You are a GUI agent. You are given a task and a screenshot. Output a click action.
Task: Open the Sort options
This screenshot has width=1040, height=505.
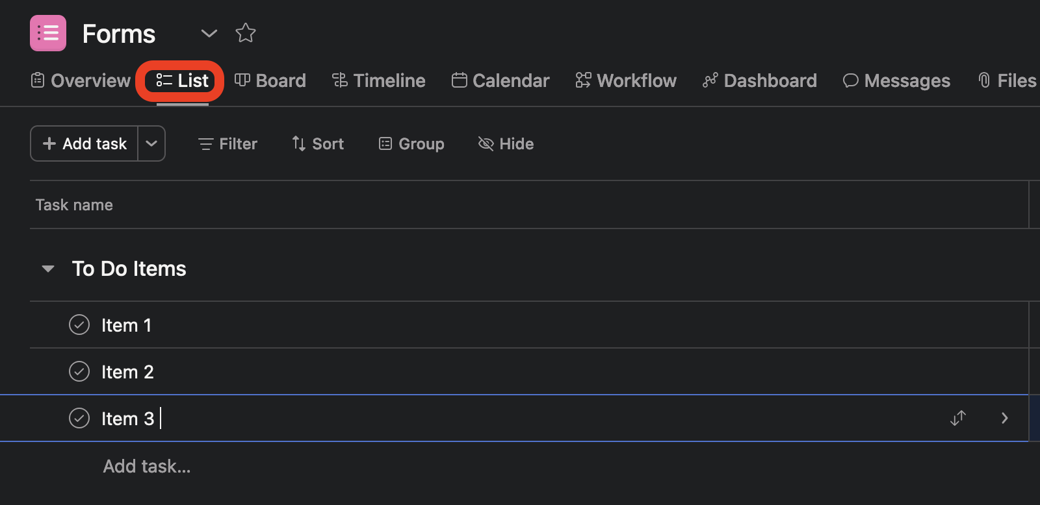click(318, 143)
